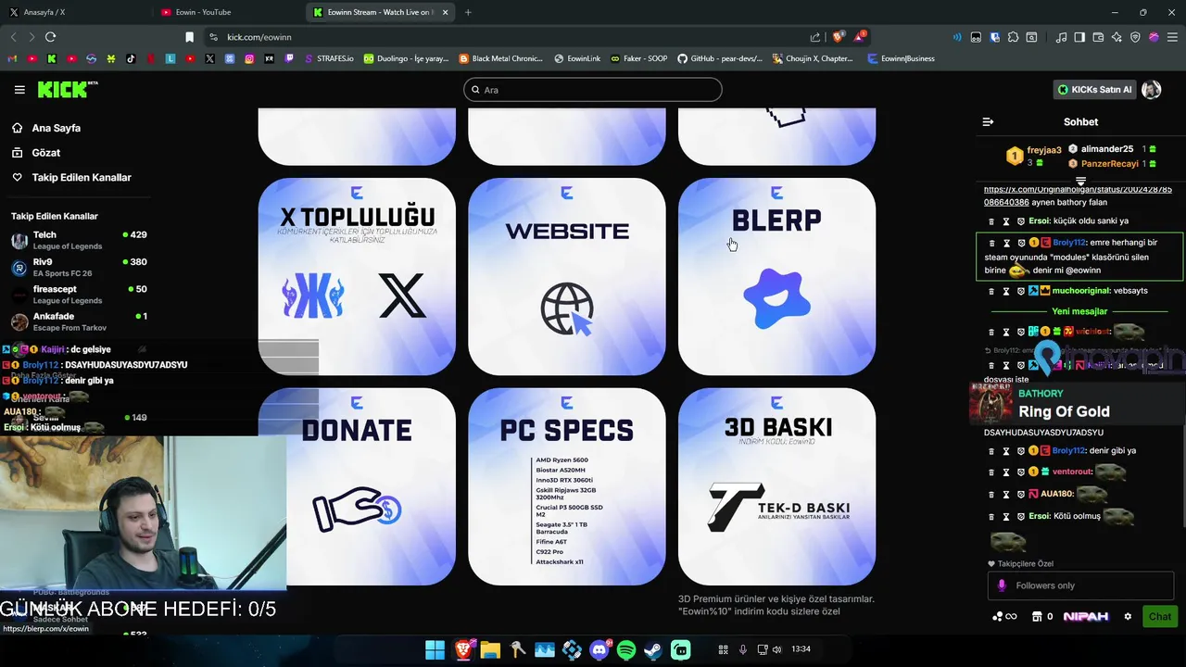This screenshot has height=667, width=1186.
Task: Open Eowinn|Business bookmark
Action: pos(902,58)
